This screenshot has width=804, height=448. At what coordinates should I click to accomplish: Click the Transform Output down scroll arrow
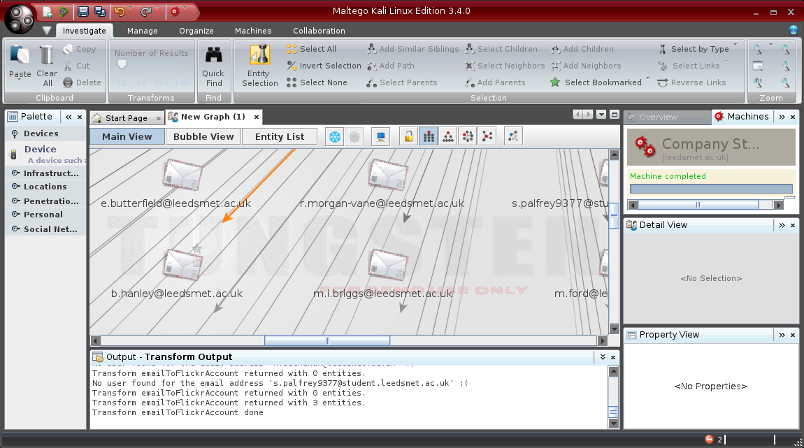(613, 424)
